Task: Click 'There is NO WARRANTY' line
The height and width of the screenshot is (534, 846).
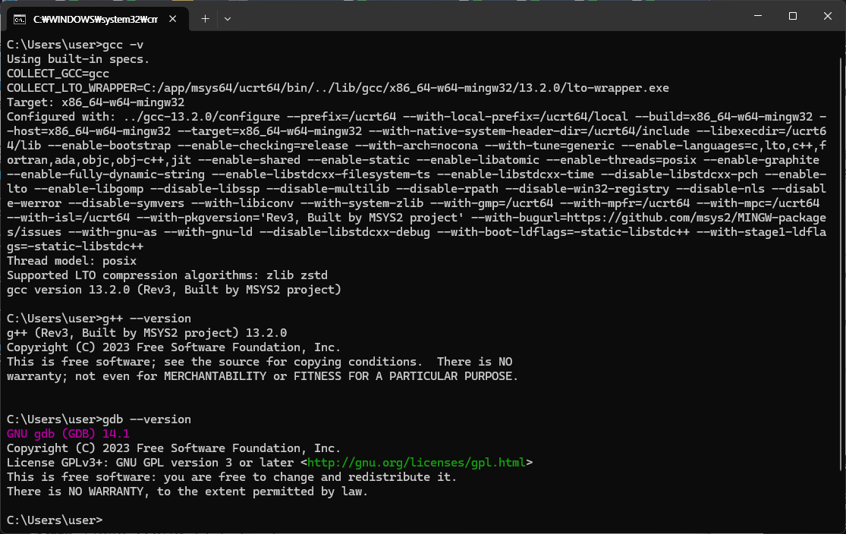Action: click(x=187, y=492)
